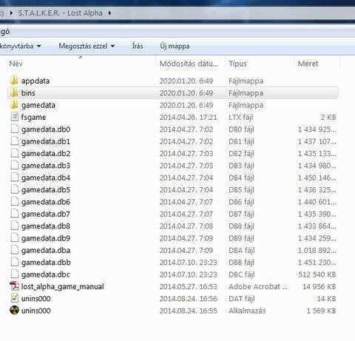This screenshot has height=341, width=355.
Task: Sort by the Név column header
Action: (x=16, y=64)
